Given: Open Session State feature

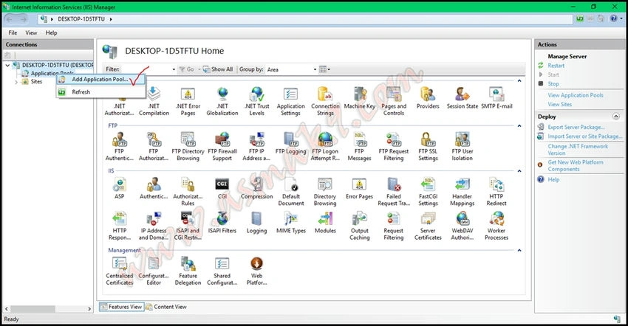Looking at the screenshot, I should (463, 98).
